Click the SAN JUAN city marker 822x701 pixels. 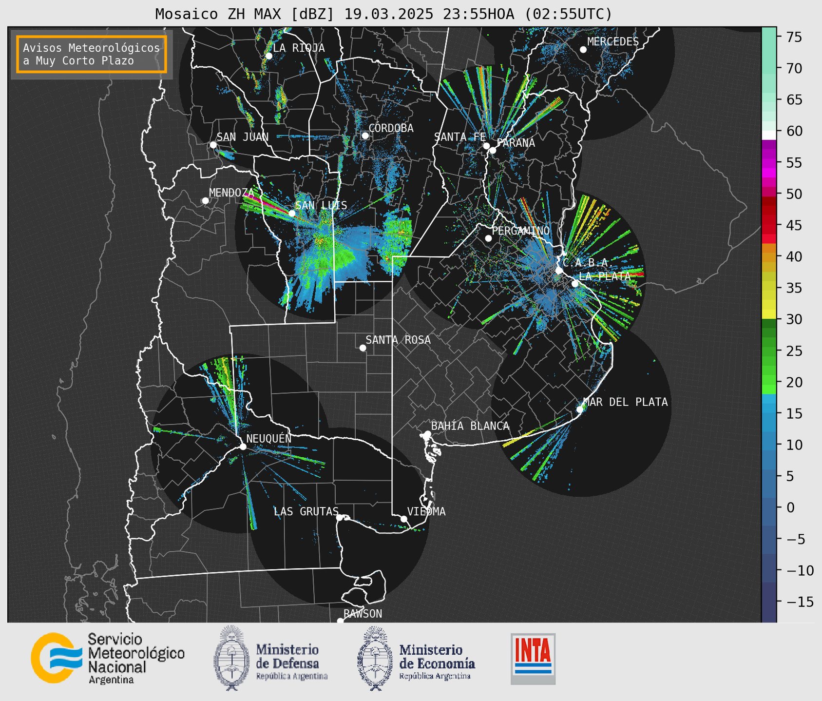[x=213, y=145]
